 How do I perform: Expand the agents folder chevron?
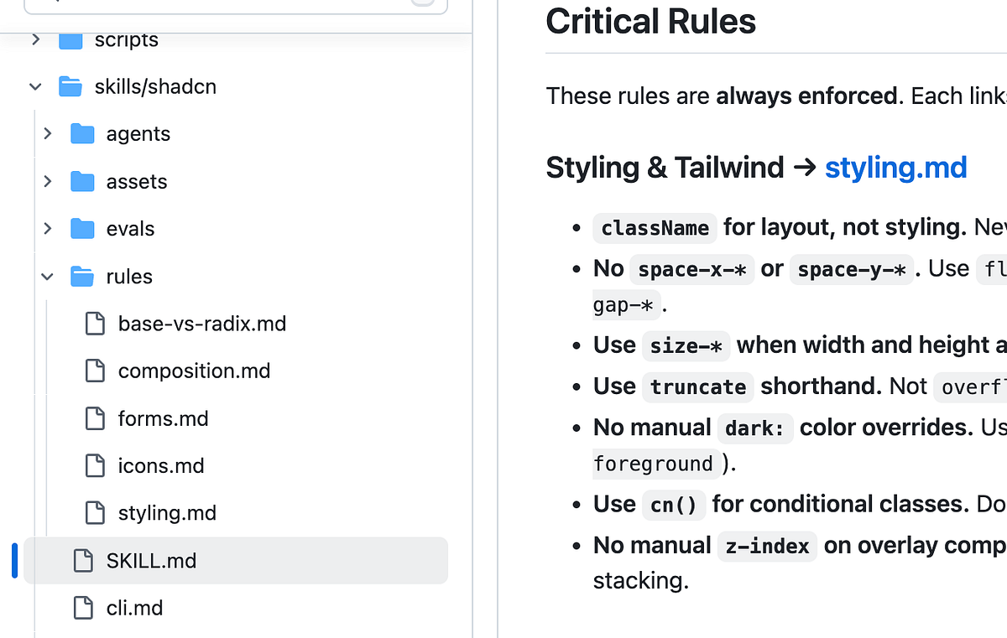[47, 134]
